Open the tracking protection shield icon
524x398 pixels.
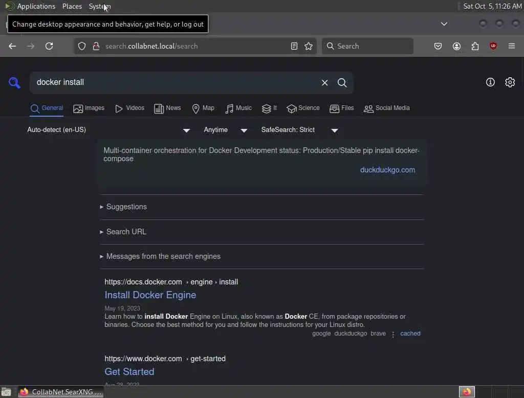(82, 46)
